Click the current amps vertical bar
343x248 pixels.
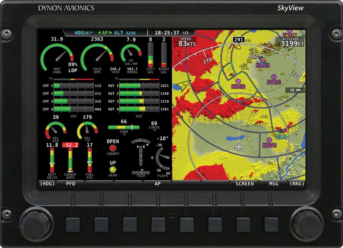[70, 160]
